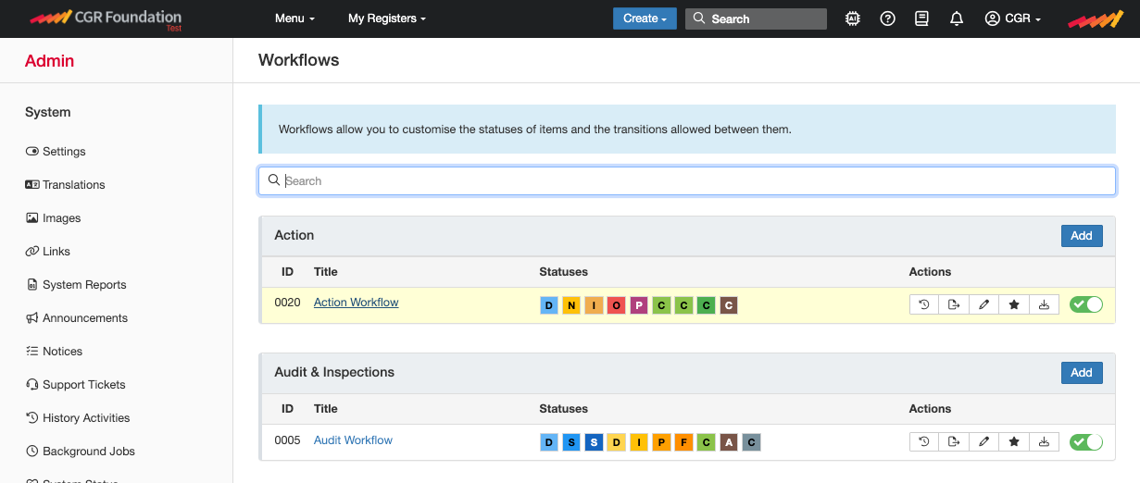The height and width of the screenshot is (483, 1140).
Task: Download the Audit Workflow
Action: pyautogui.click(x=1044, y=441)
